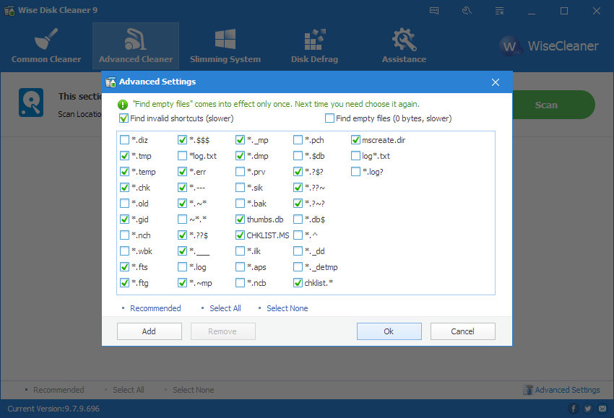Click the WiseCleaner logo
The width and height of the screenshot is (614, 418).
click(550, 46)
